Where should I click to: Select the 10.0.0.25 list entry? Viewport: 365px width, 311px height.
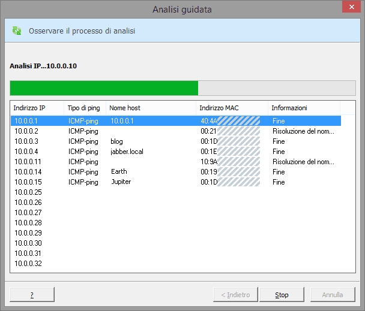28,192
